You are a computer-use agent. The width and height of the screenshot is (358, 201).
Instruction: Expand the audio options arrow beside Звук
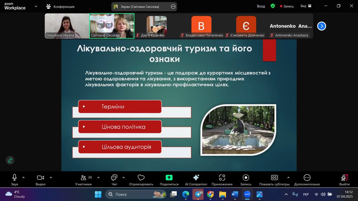[x=23, y=178]
